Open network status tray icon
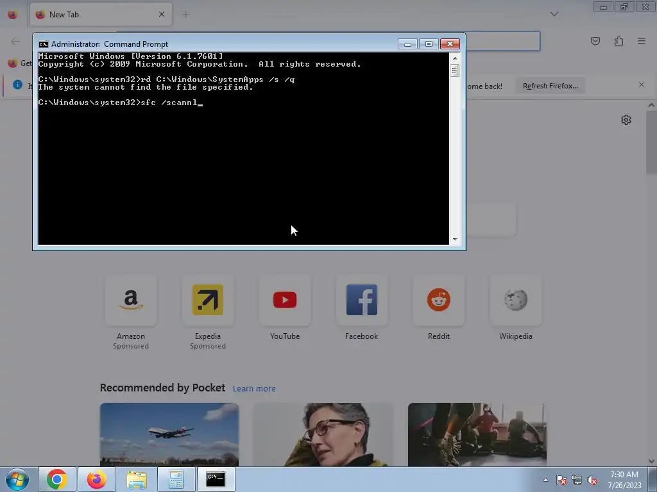 [x=577, y=480]
